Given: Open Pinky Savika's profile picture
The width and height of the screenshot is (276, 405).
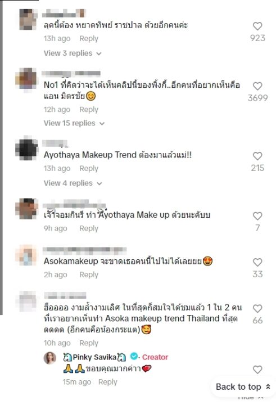Looking at the screenshot, I should coord(50,358).
